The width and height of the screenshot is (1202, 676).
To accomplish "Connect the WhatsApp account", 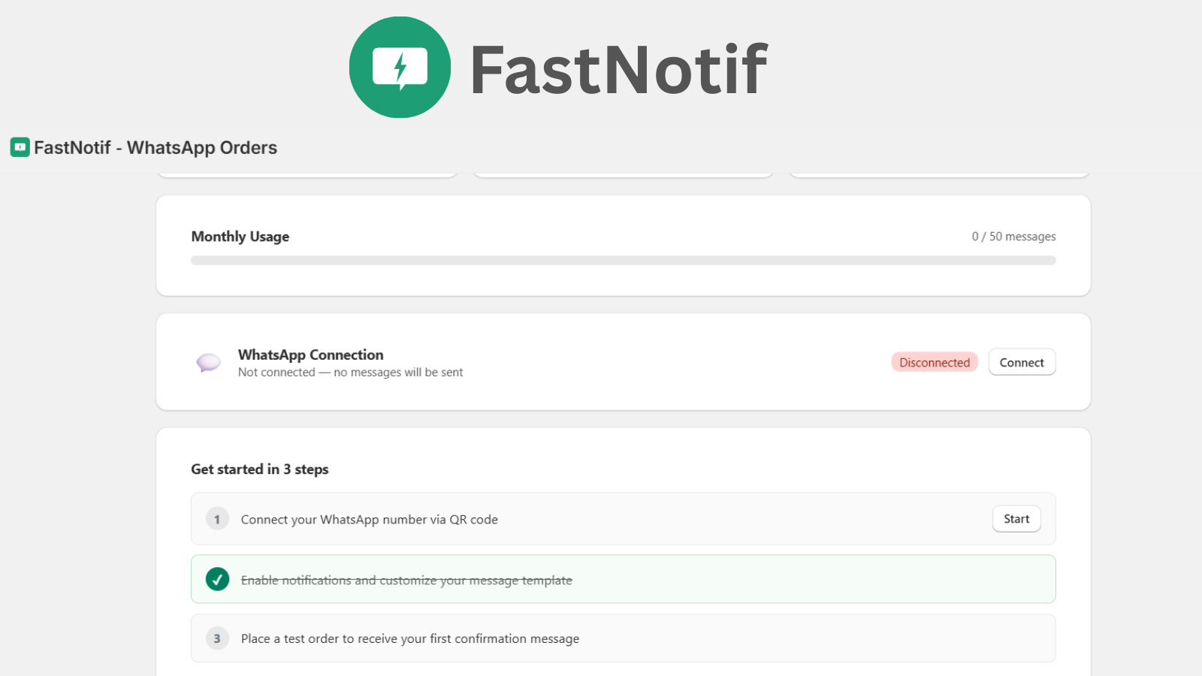I will [x=1022, y=362].
